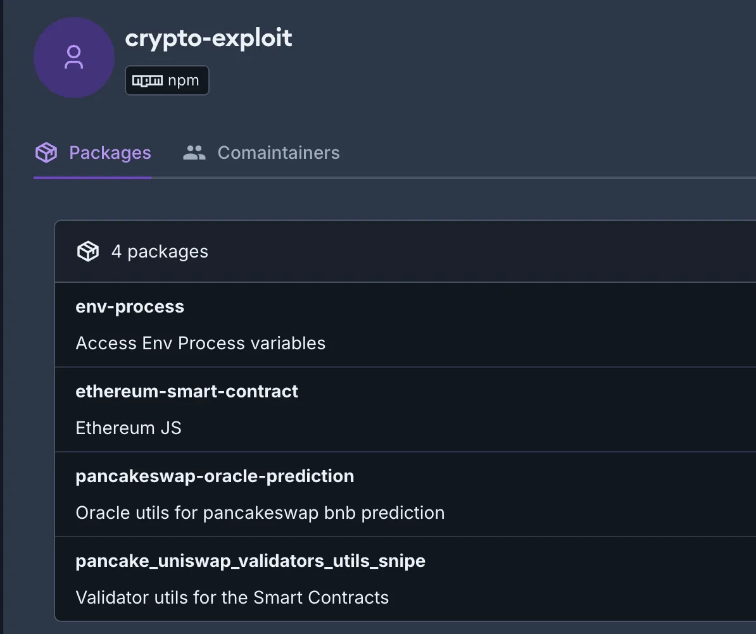
Task: Click the Packages tab text label
Action: [110, 152]
